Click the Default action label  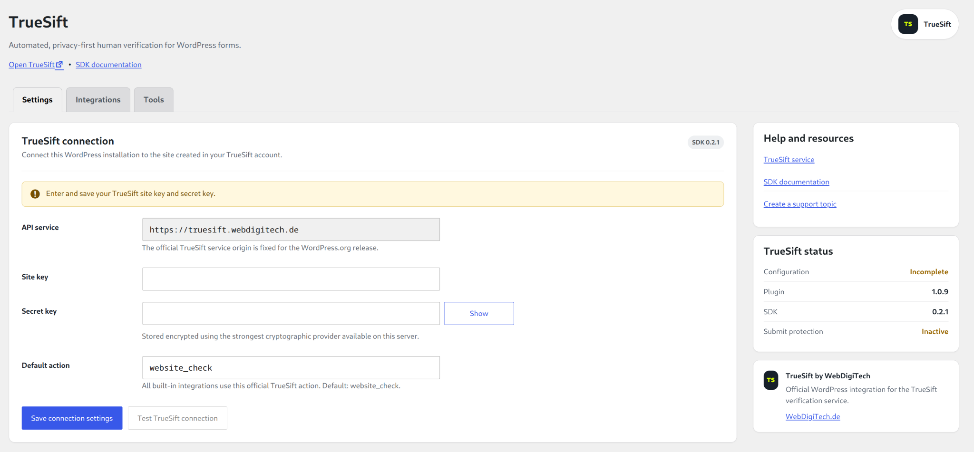[x=46, y=365]
